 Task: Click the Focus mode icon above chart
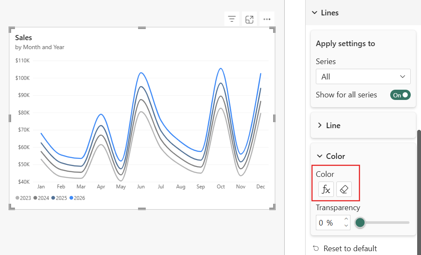coord(249,19)
